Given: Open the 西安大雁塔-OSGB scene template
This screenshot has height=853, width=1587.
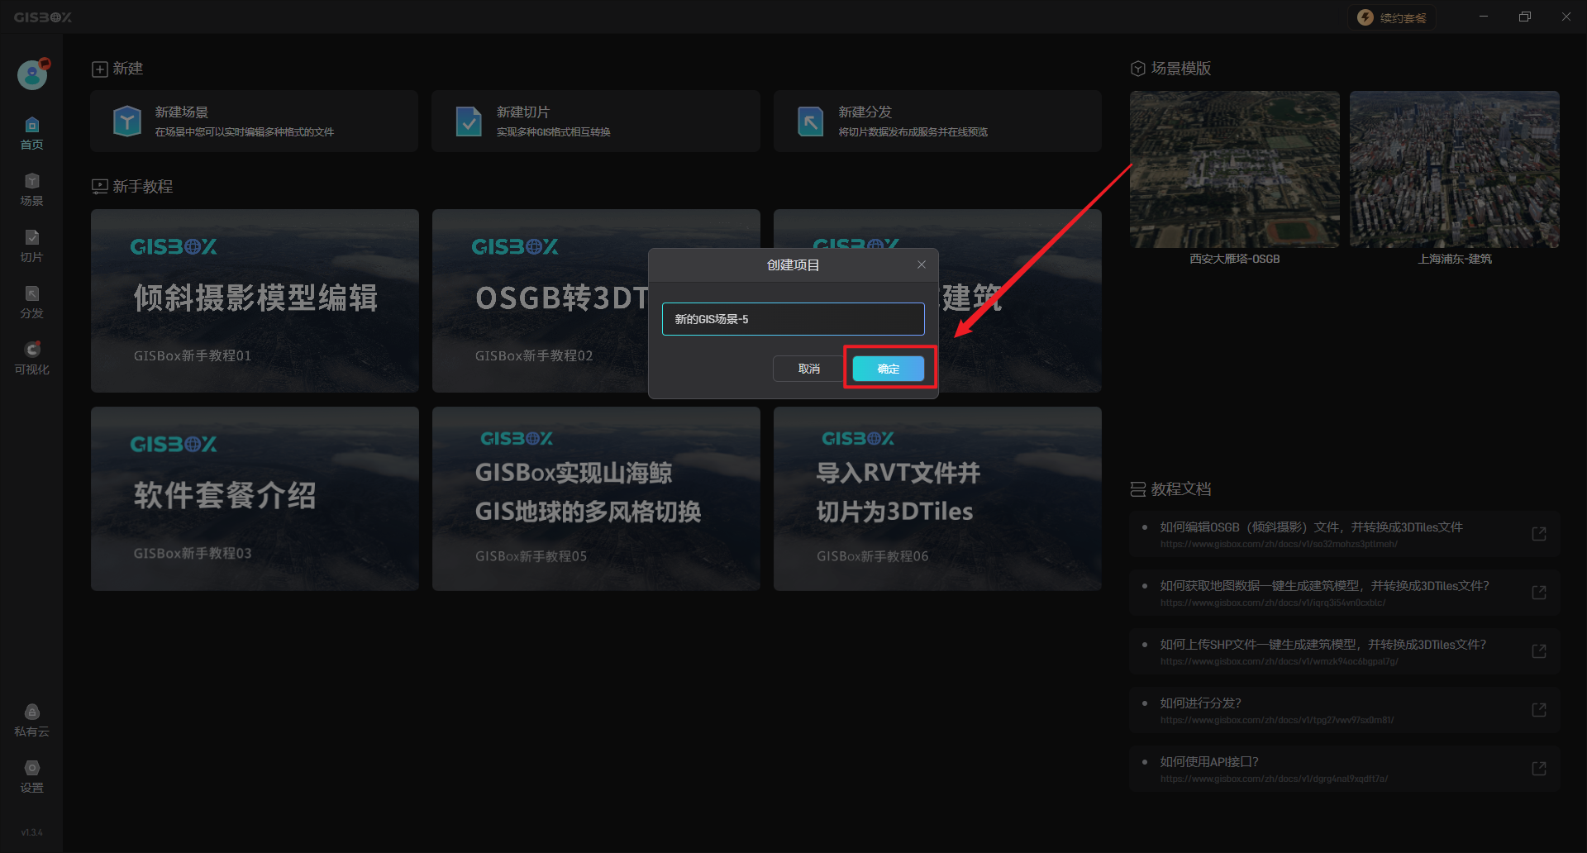Looking at the screenshot, I should (1235, 169).
